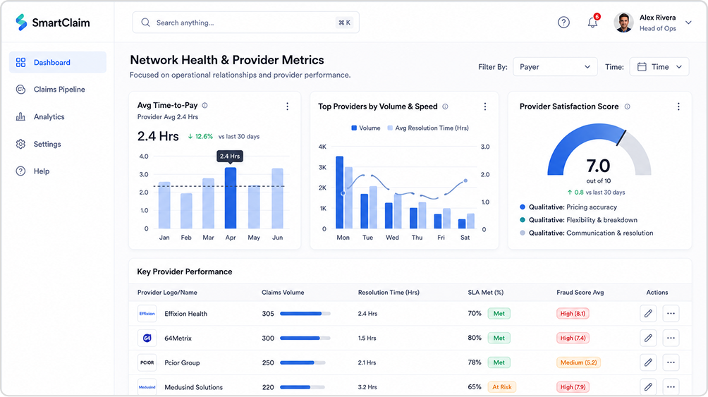Toggle Avg Resolution Time legend series
Image resolution: width=708 pixels, height=397 pixels.
tap(428, 128)
